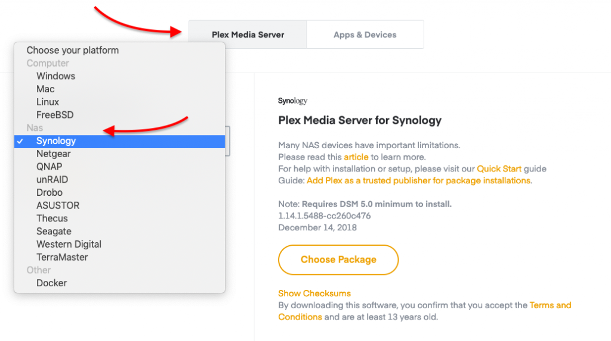Click the Synology logo above the heading
Image resolution: width=611 pixels, height=341 pixels.
(292, 101)
